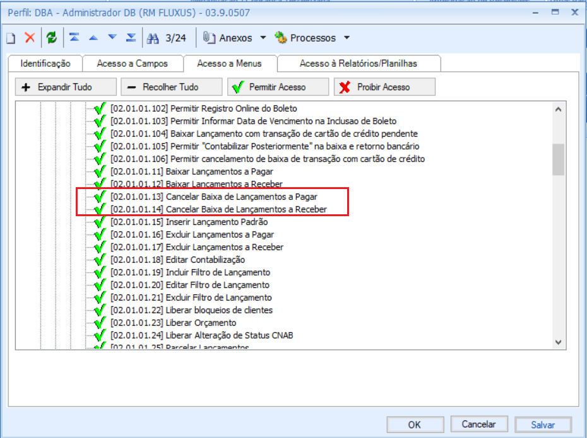Viewport: 587px width, 438px height.
Task: Switch to Acesso a Campos tab
Action: 132,64
